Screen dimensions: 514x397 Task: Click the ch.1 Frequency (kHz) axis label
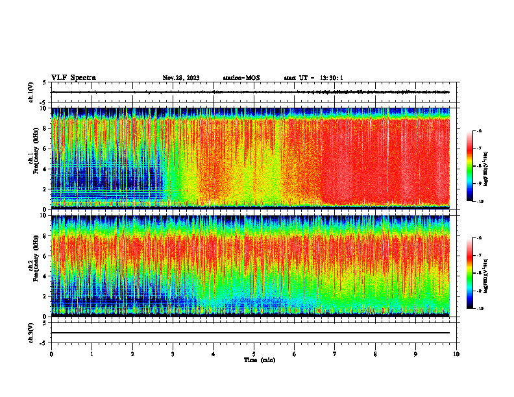tap(34, 150)
